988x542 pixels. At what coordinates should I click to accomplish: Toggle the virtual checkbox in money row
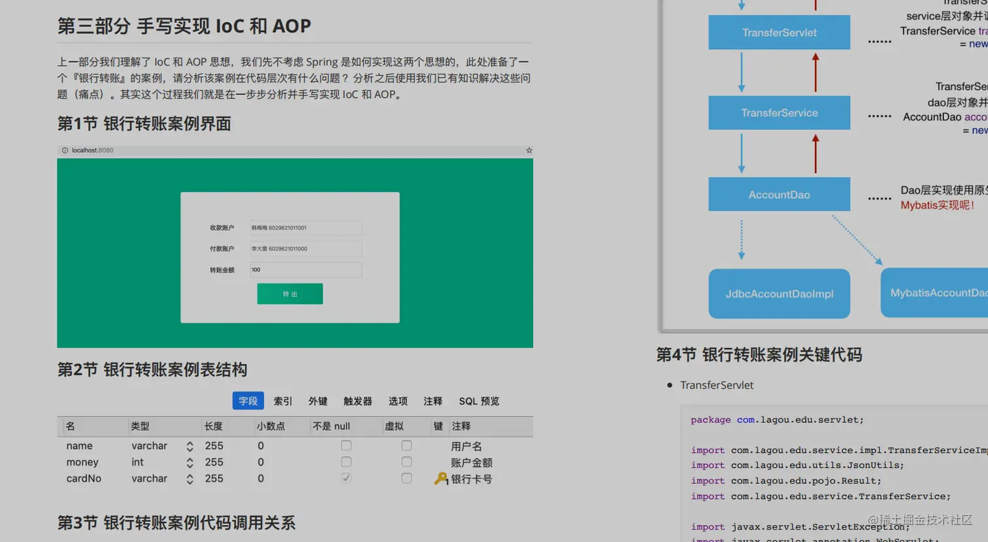coord(406,462)
